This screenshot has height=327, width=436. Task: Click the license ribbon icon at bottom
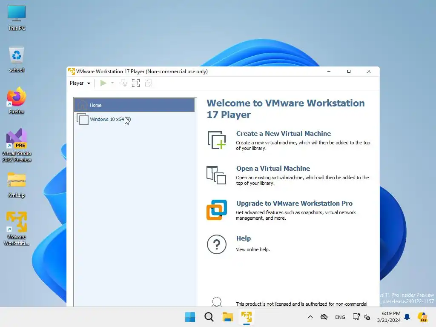[x=217, y=302]
